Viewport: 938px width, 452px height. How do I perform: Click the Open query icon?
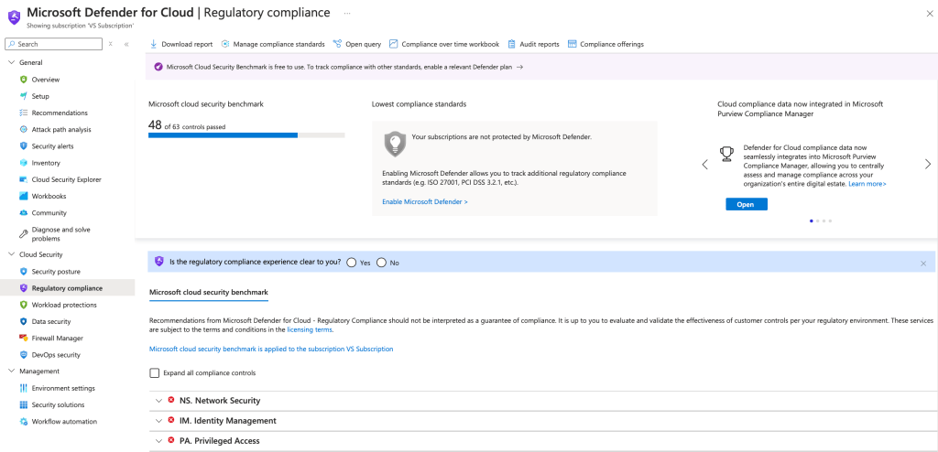pos(338,44)
